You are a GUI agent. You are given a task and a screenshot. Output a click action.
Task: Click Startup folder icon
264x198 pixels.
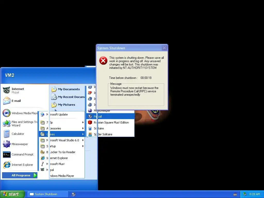(x=43, y=146)
